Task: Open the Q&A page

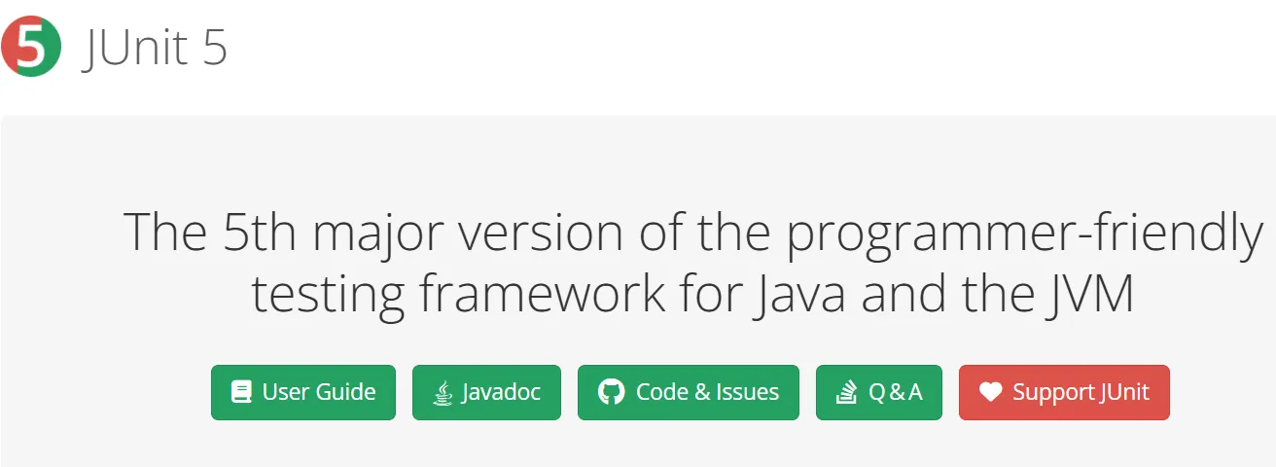Action: [879, 392]
